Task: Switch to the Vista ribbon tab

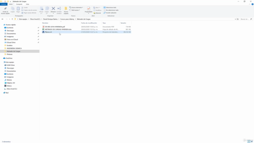Action: tap(27, 4)
